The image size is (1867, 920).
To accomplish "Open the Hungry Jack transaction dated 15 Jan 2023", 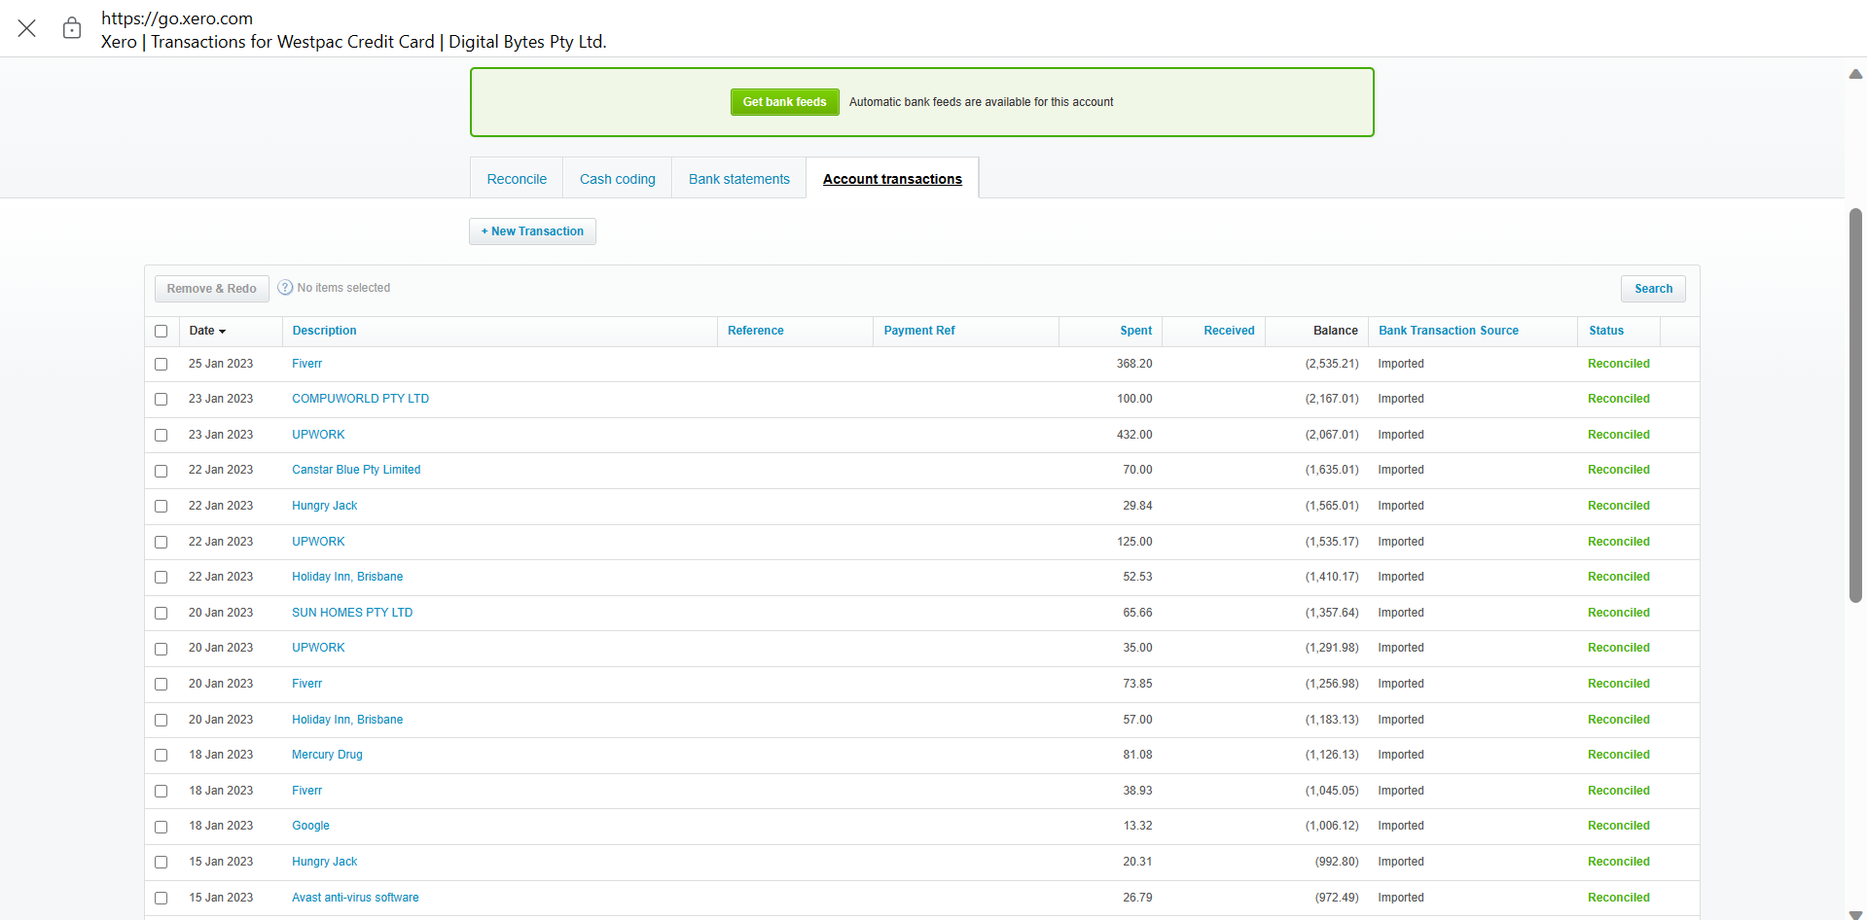I will coord(324,862).
